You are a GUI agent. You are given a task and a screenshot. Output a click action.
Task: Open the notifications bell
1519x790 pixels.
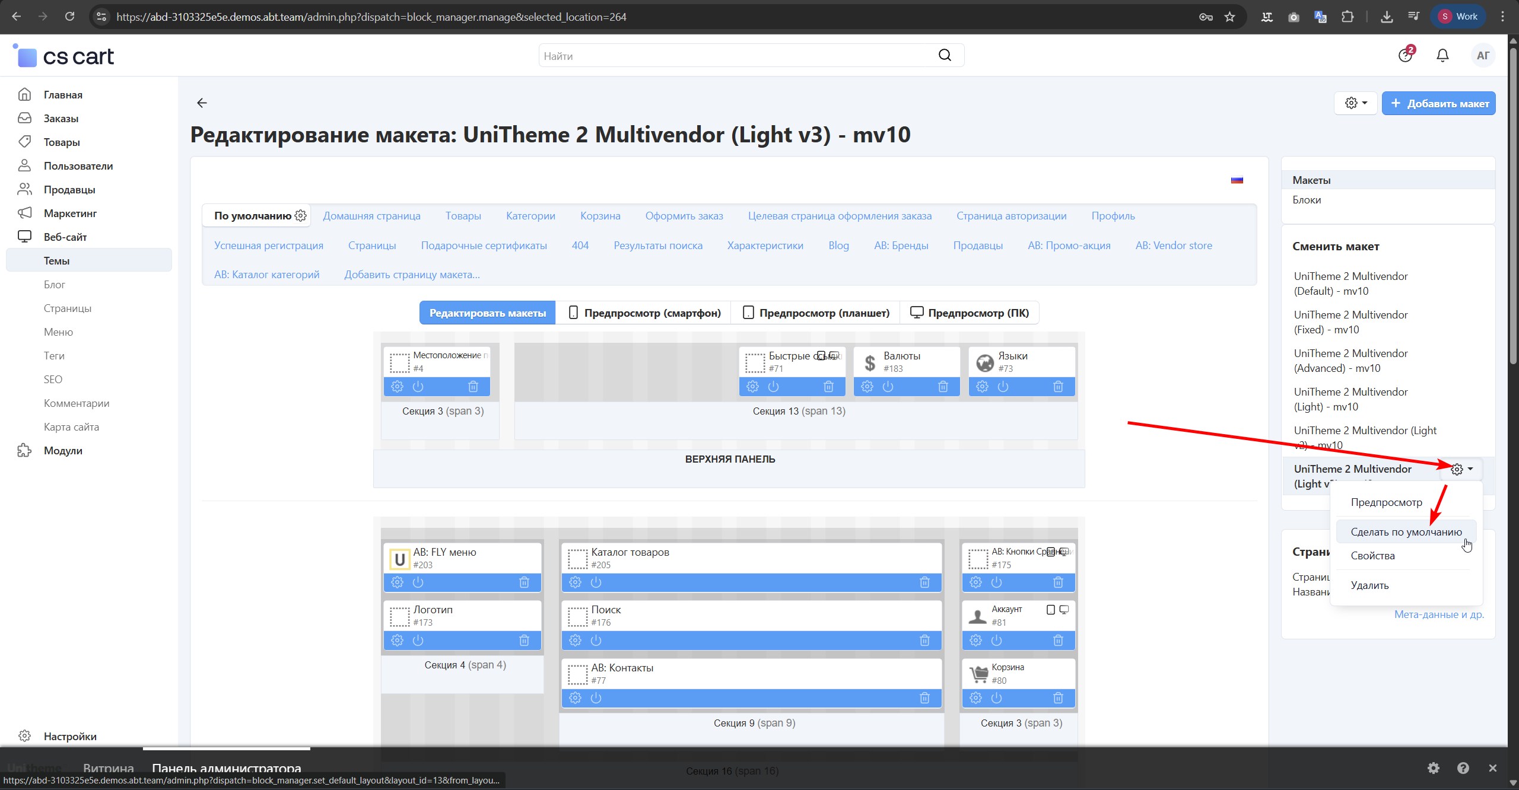pos(1442,56)
